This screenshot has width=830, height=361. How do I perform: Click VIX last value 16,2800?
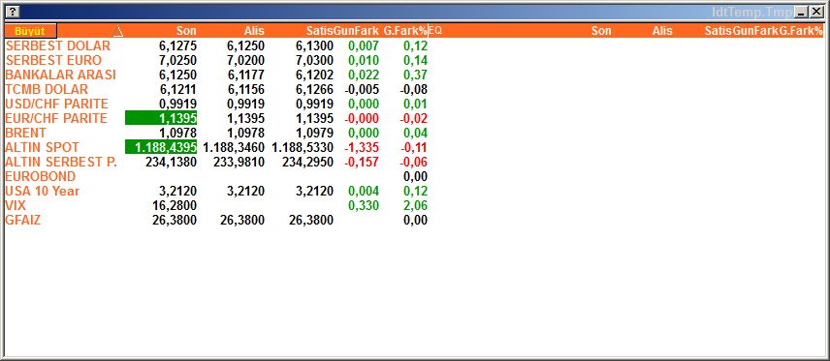point(175,205)
